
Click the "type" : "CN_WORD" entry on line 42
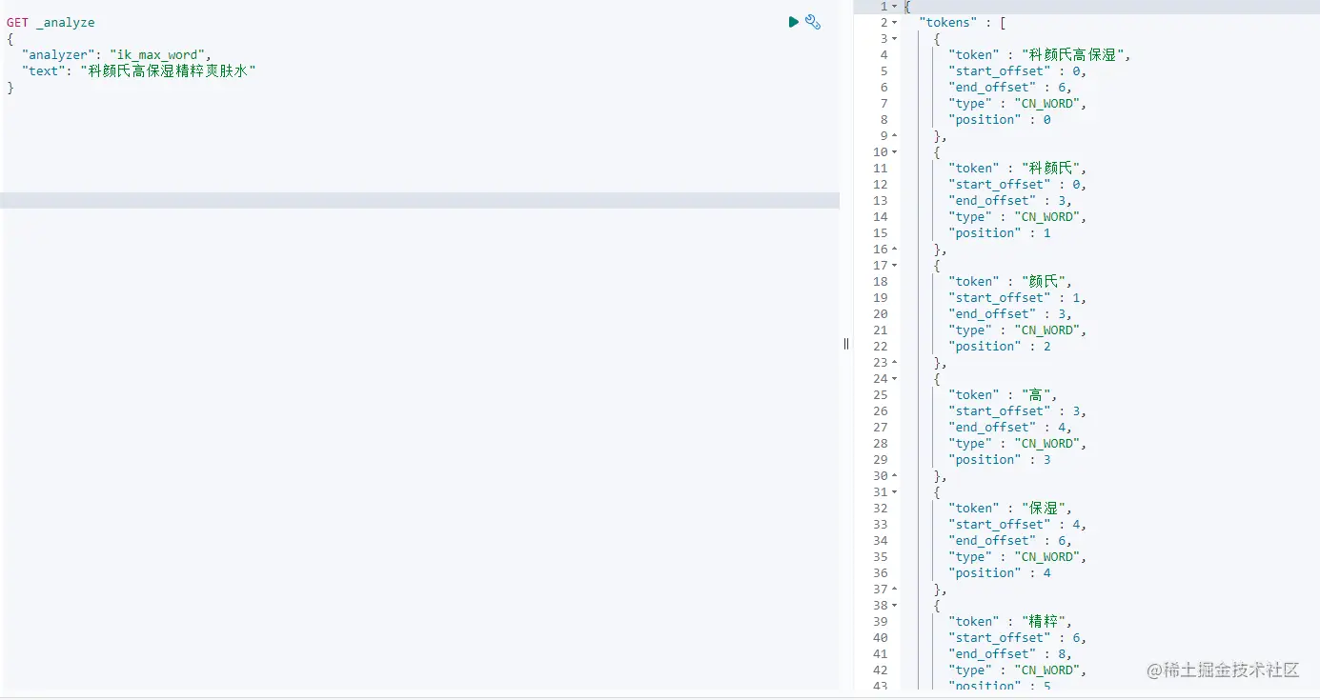pyautogui.click(x=1017, y=670)
